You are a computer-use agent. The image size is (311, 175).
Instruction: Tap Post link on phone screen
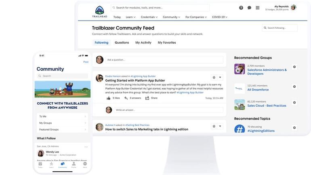(86, 62)
